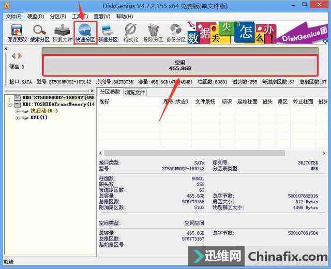The width and height of the screenshot is (331, 269).
Task: Go to previous disk with left arrow
Action: (14, 56)
